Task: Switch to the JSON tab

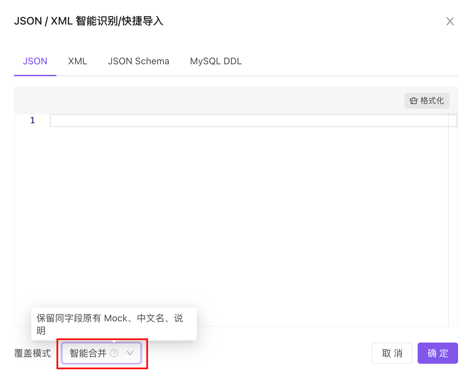Action: pyautogui.click(x=35, y=61)
